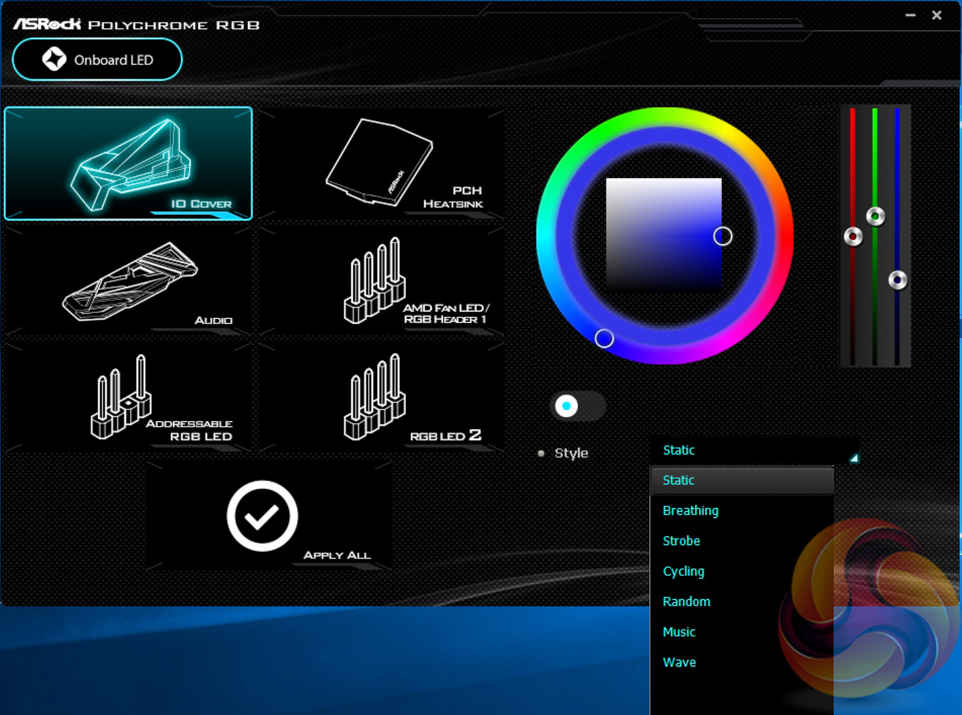Open the Onboard LED tab

pos(97,59)
